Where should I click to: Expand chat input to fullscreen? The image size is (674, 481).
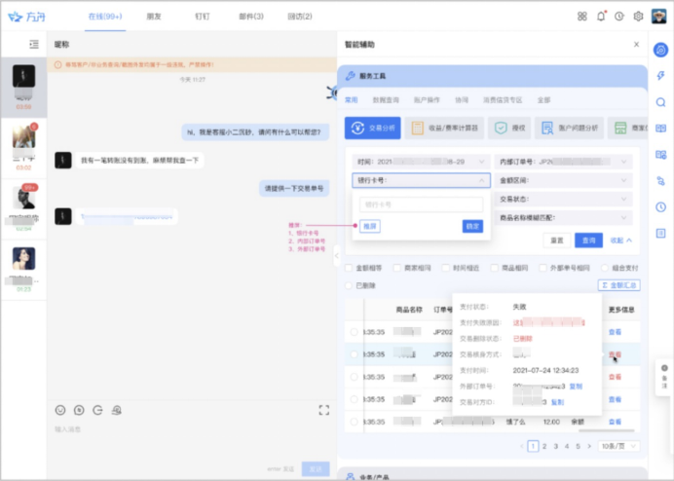(x=324, y=410)
